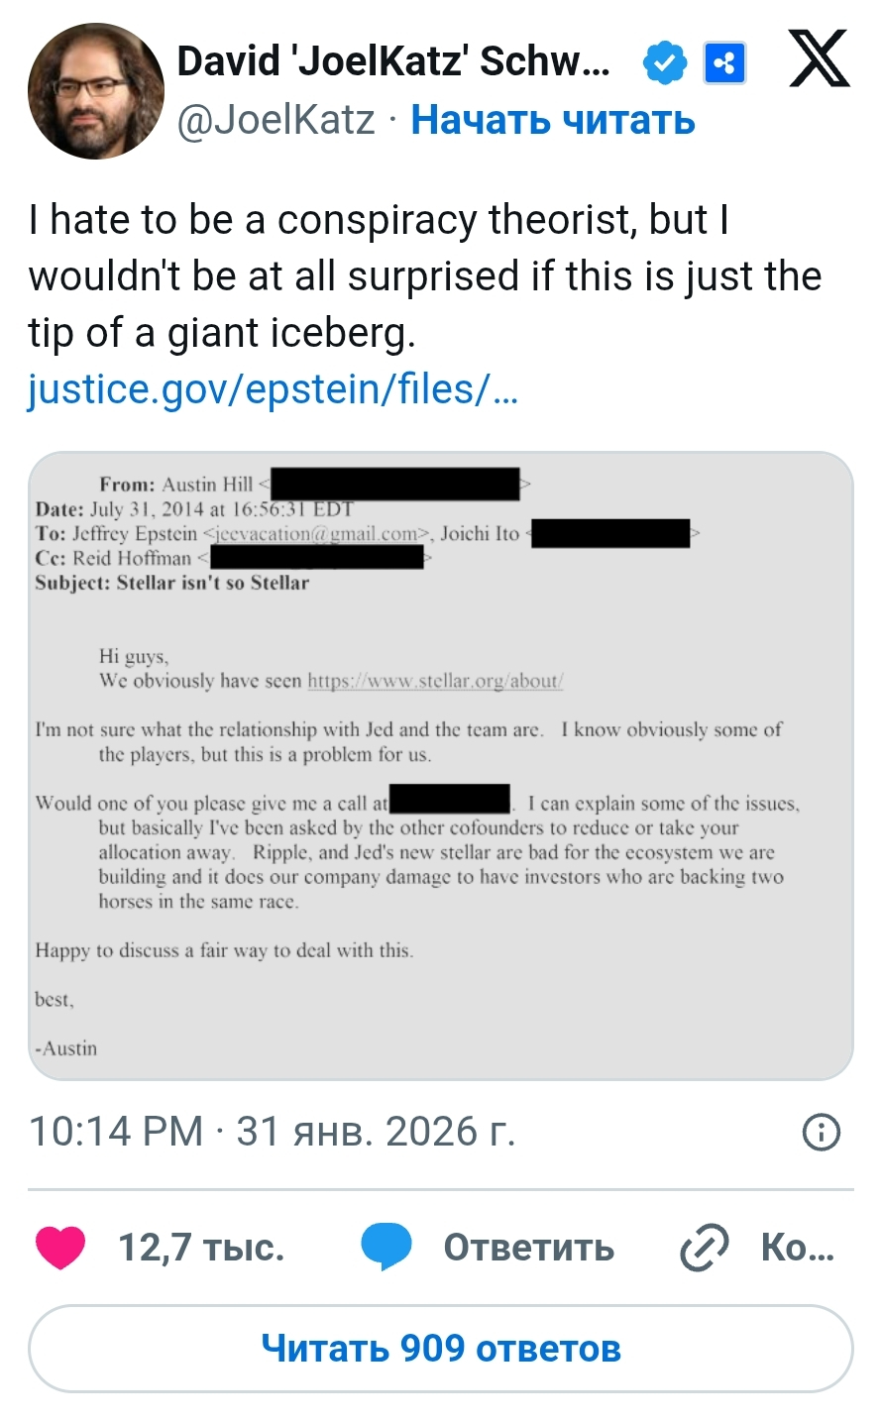Click the tweet text about conspiracy theorist

(424, 276)
